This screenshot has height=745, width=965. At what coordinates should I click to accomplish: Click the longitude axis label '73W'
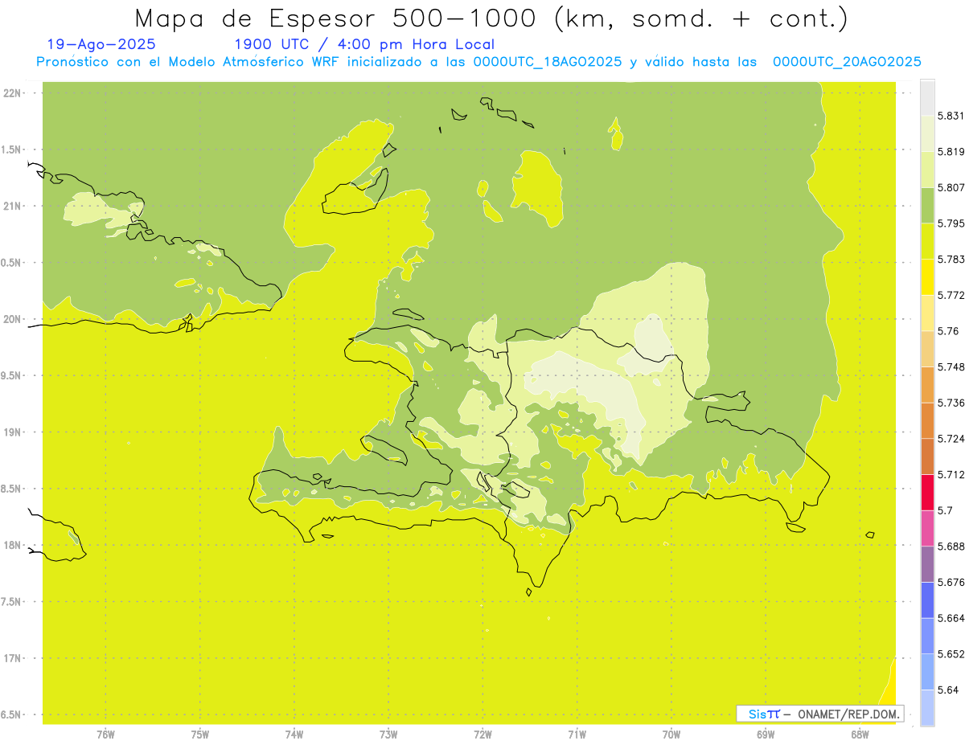coord(388,735)
